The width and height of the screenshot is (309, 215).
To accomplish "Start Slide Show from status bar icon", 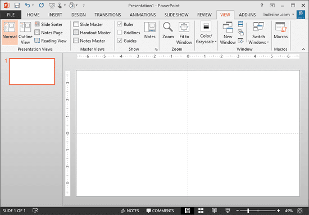I will pos(228,210).
